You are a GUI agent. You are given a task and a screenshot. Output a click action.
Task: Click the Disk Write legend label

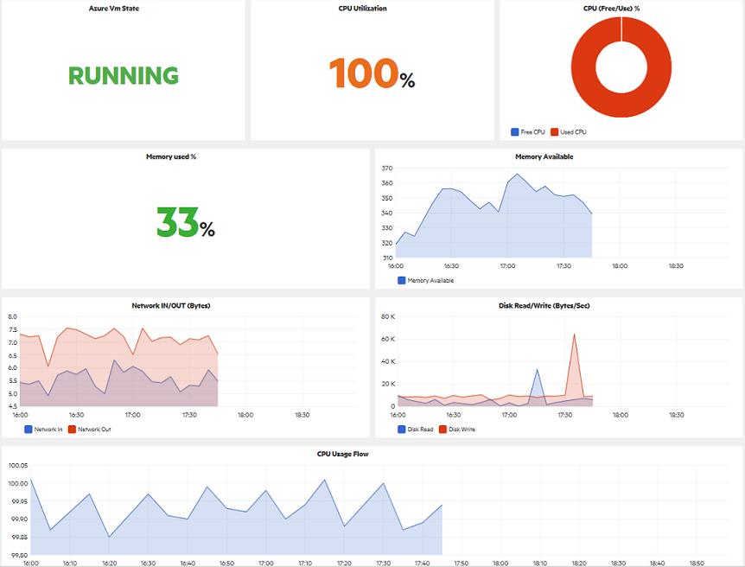pyautogui.click(x=462, y=430)
